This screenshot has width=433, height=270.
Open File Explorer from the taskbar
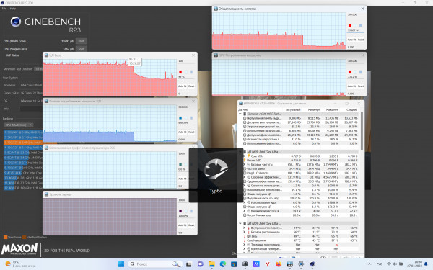point(211,264)
